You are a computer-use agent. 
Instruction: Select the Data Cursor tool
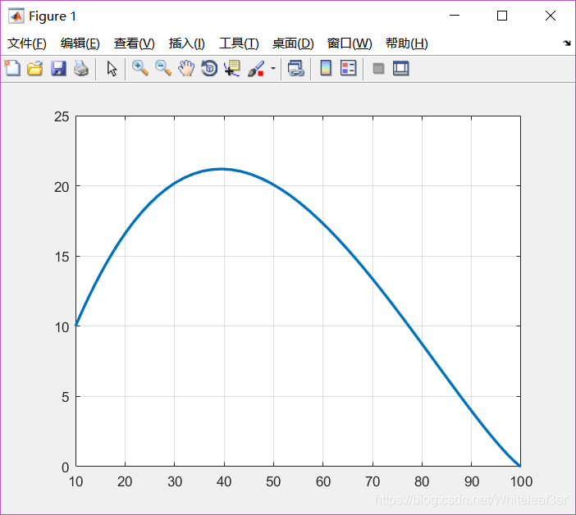click(x=232, y=68)
